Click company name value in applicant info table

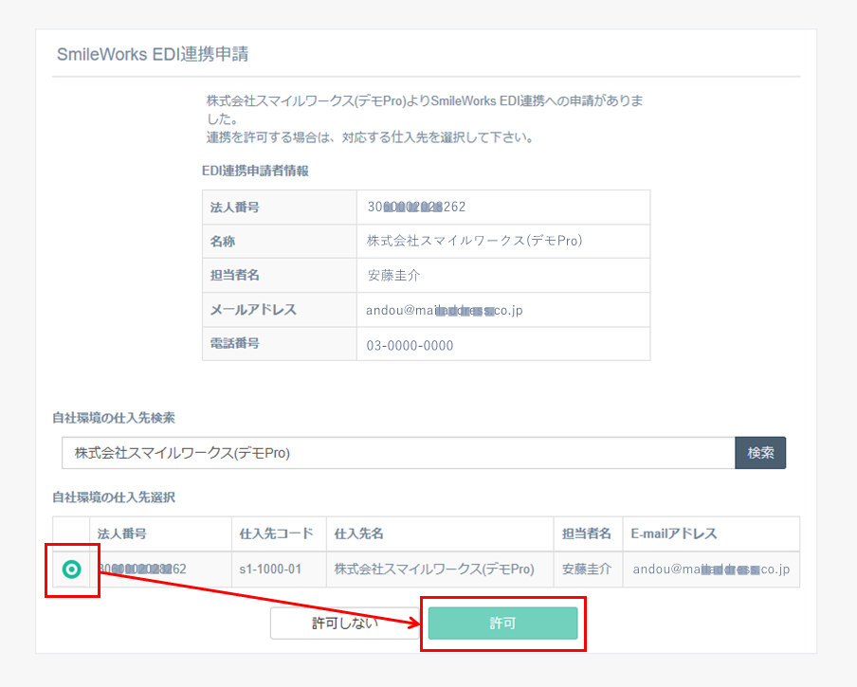point(474,241)
